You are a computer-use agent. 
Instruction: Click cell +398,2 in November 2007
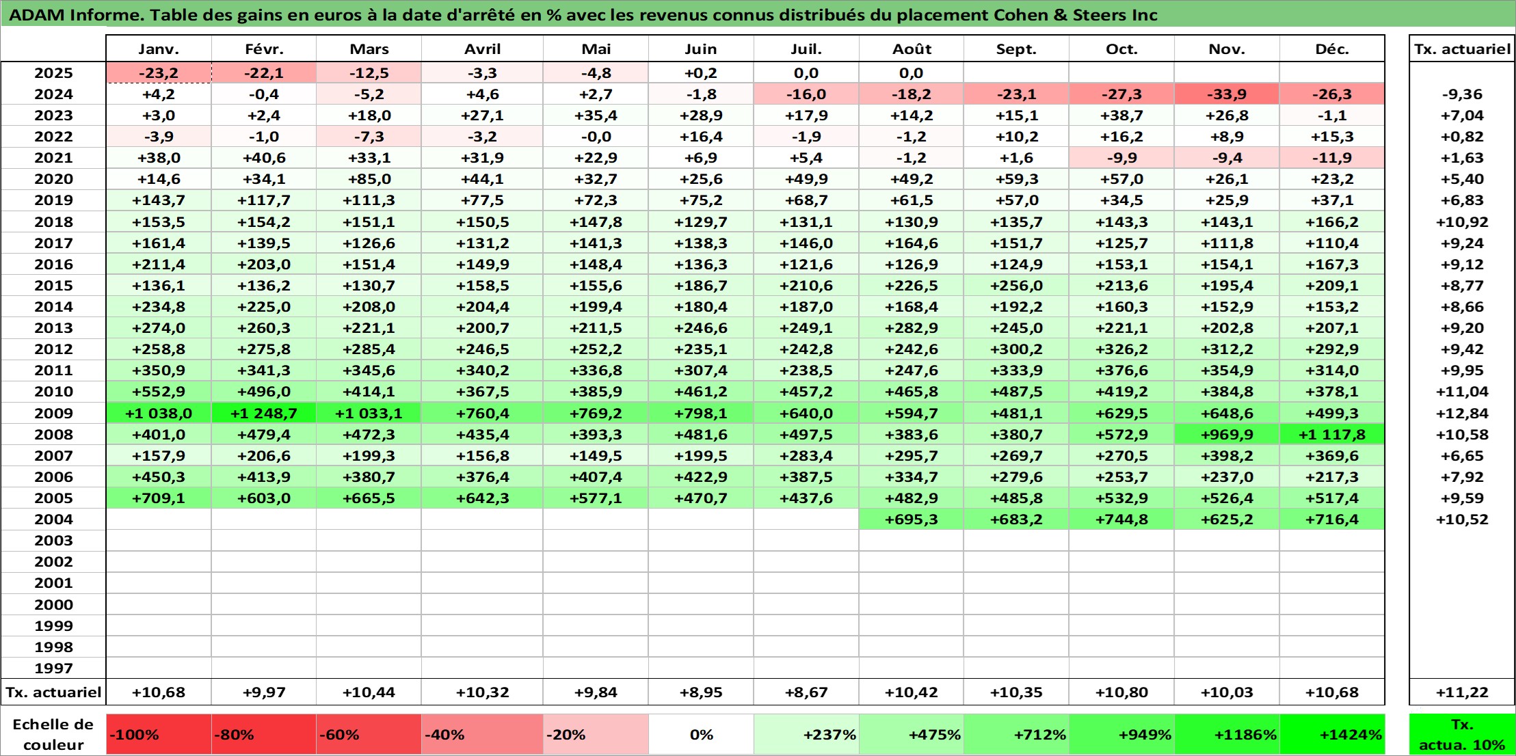pos(1227,456)
